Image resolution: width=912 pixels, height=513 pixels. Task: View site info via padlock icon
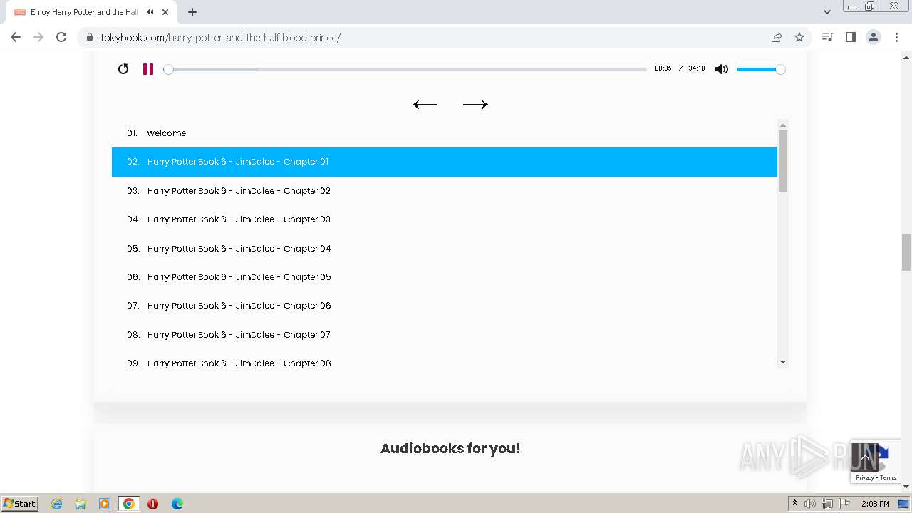(89, 37)
